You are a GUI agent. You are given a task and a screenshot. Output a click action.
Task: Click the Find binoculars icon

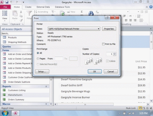(91, 13)
